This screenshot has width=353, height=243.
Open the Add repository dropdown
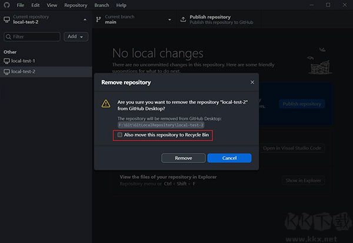pos(76,36)
